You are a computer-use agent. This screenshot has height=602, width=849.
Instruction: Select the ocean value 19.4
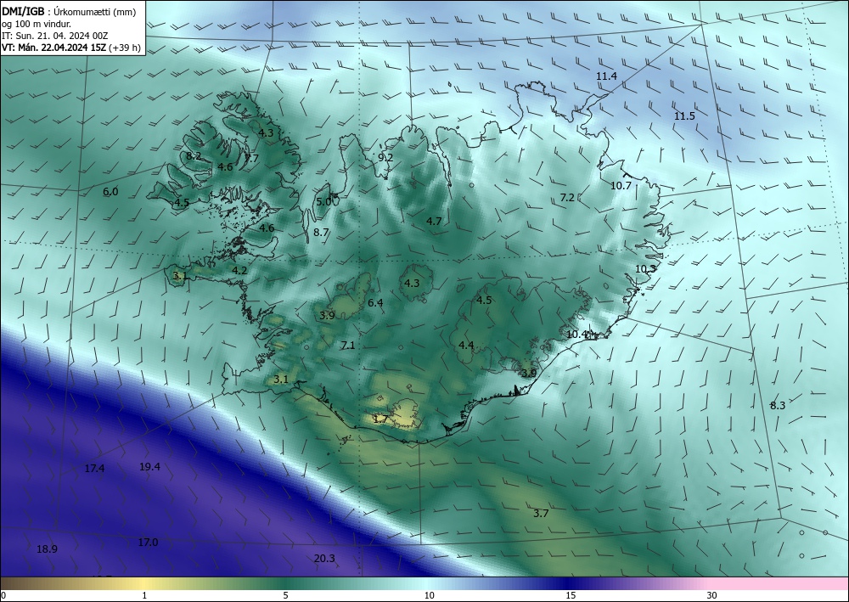149,467
